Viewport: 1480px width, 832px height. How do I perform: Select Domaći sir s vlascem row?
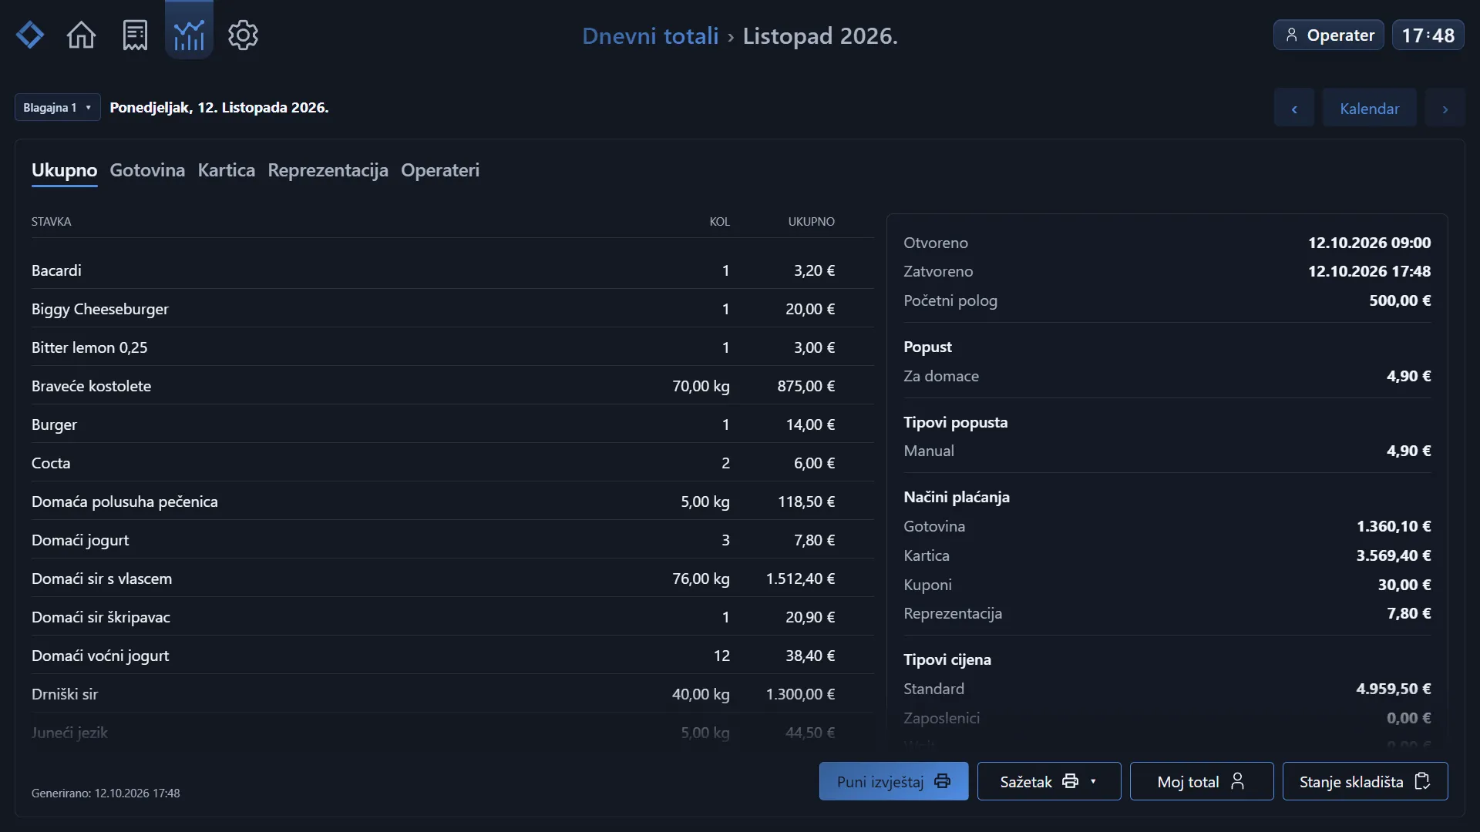[452, 579]
